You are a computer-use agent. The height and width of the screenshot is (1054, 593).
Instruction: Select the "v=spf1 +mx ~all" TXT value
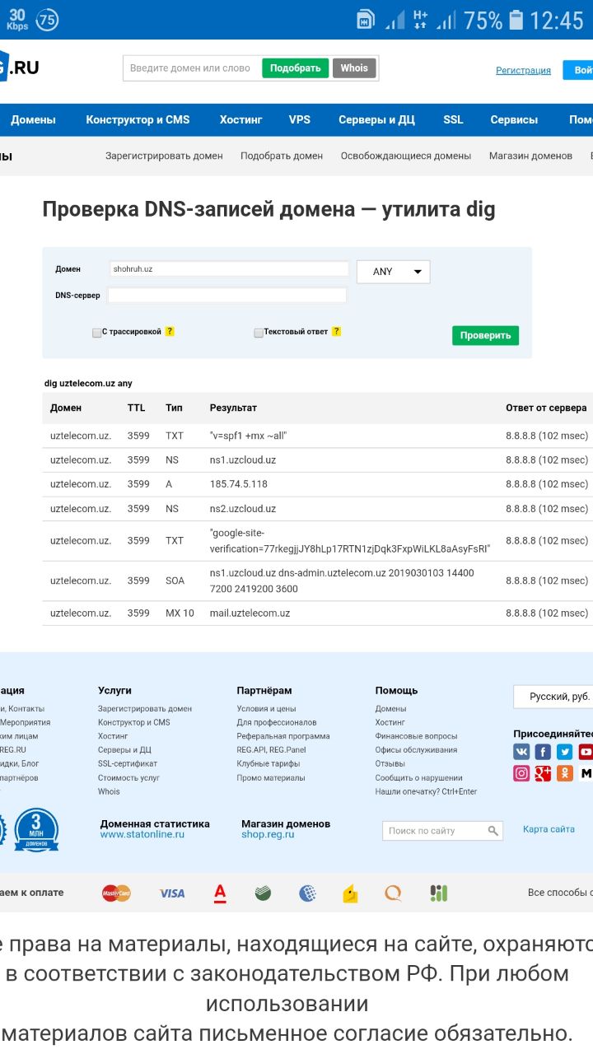point(249,436)
